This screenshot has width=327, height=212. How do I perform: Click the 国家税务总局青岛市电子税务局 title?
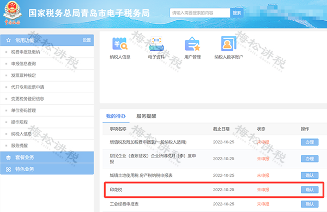pyautogui.click(x=89, y=13)
